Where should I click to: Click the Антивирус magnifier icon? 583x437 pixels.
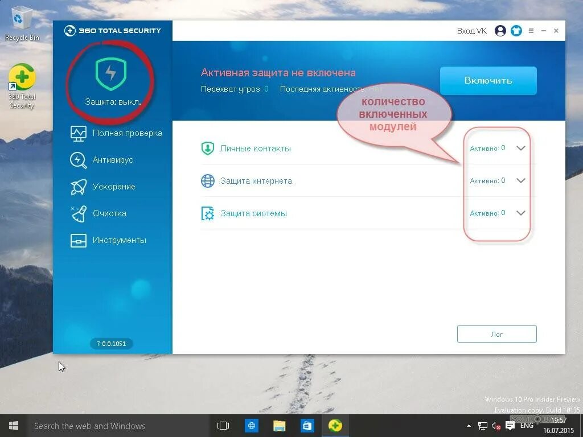[x=79, y=160]
